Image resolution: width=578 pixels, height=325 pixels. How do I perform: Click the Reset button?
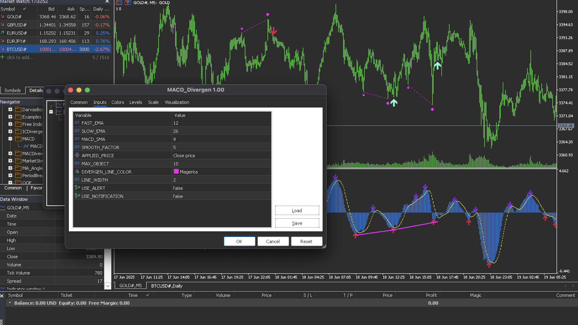point(306,241)
